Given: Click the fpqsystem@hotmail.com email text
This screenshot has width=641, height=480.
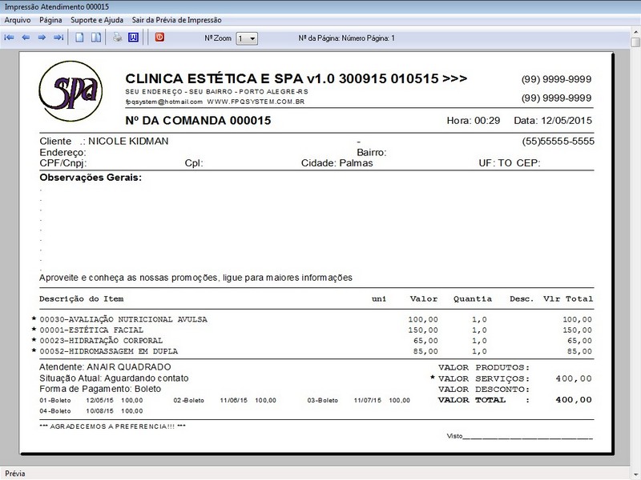Looking at the screenshot, I should (164, 102).
